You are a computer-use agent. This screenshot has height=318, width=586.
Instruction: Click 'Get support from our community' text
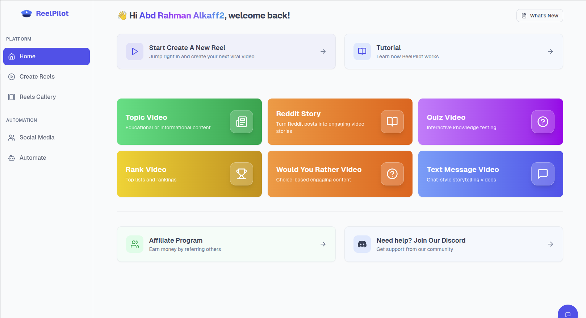(415, 249)
